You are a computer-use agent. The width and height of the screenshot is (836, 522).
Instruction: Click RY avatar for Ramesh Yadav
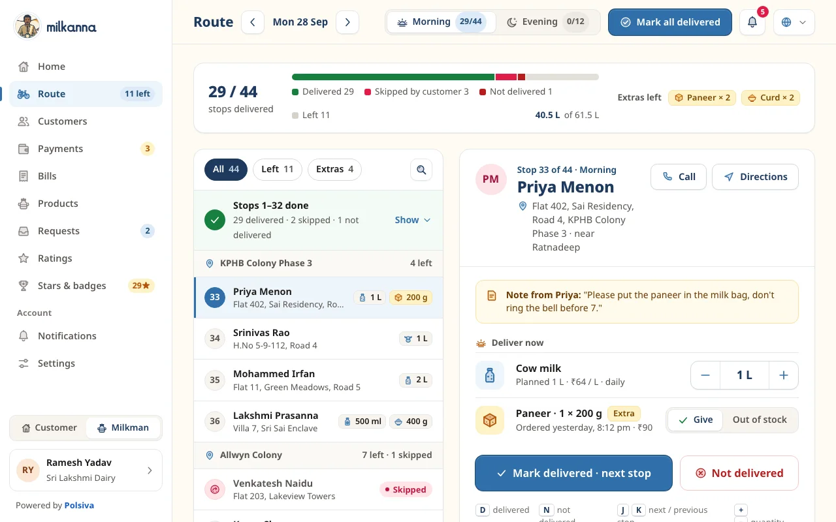click(28, 470)
